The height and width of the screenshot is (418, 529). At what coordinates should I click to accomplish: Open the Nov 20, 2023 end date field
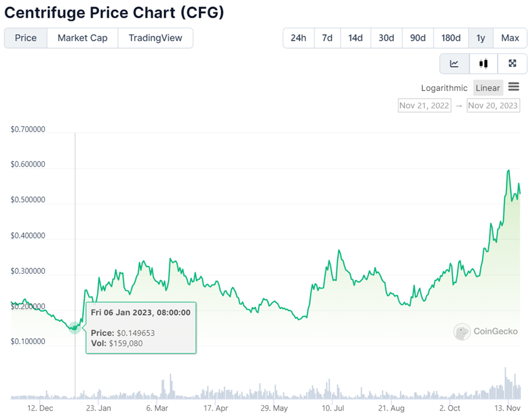(493, 106)
